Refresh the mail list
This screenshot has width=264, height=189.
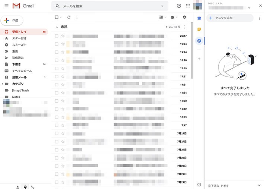click(x=69, y=17)
